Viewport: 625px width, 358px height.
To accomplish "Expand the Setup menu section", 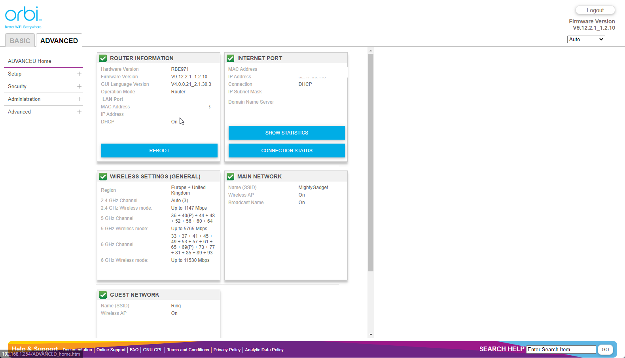I will click(79, 74).
